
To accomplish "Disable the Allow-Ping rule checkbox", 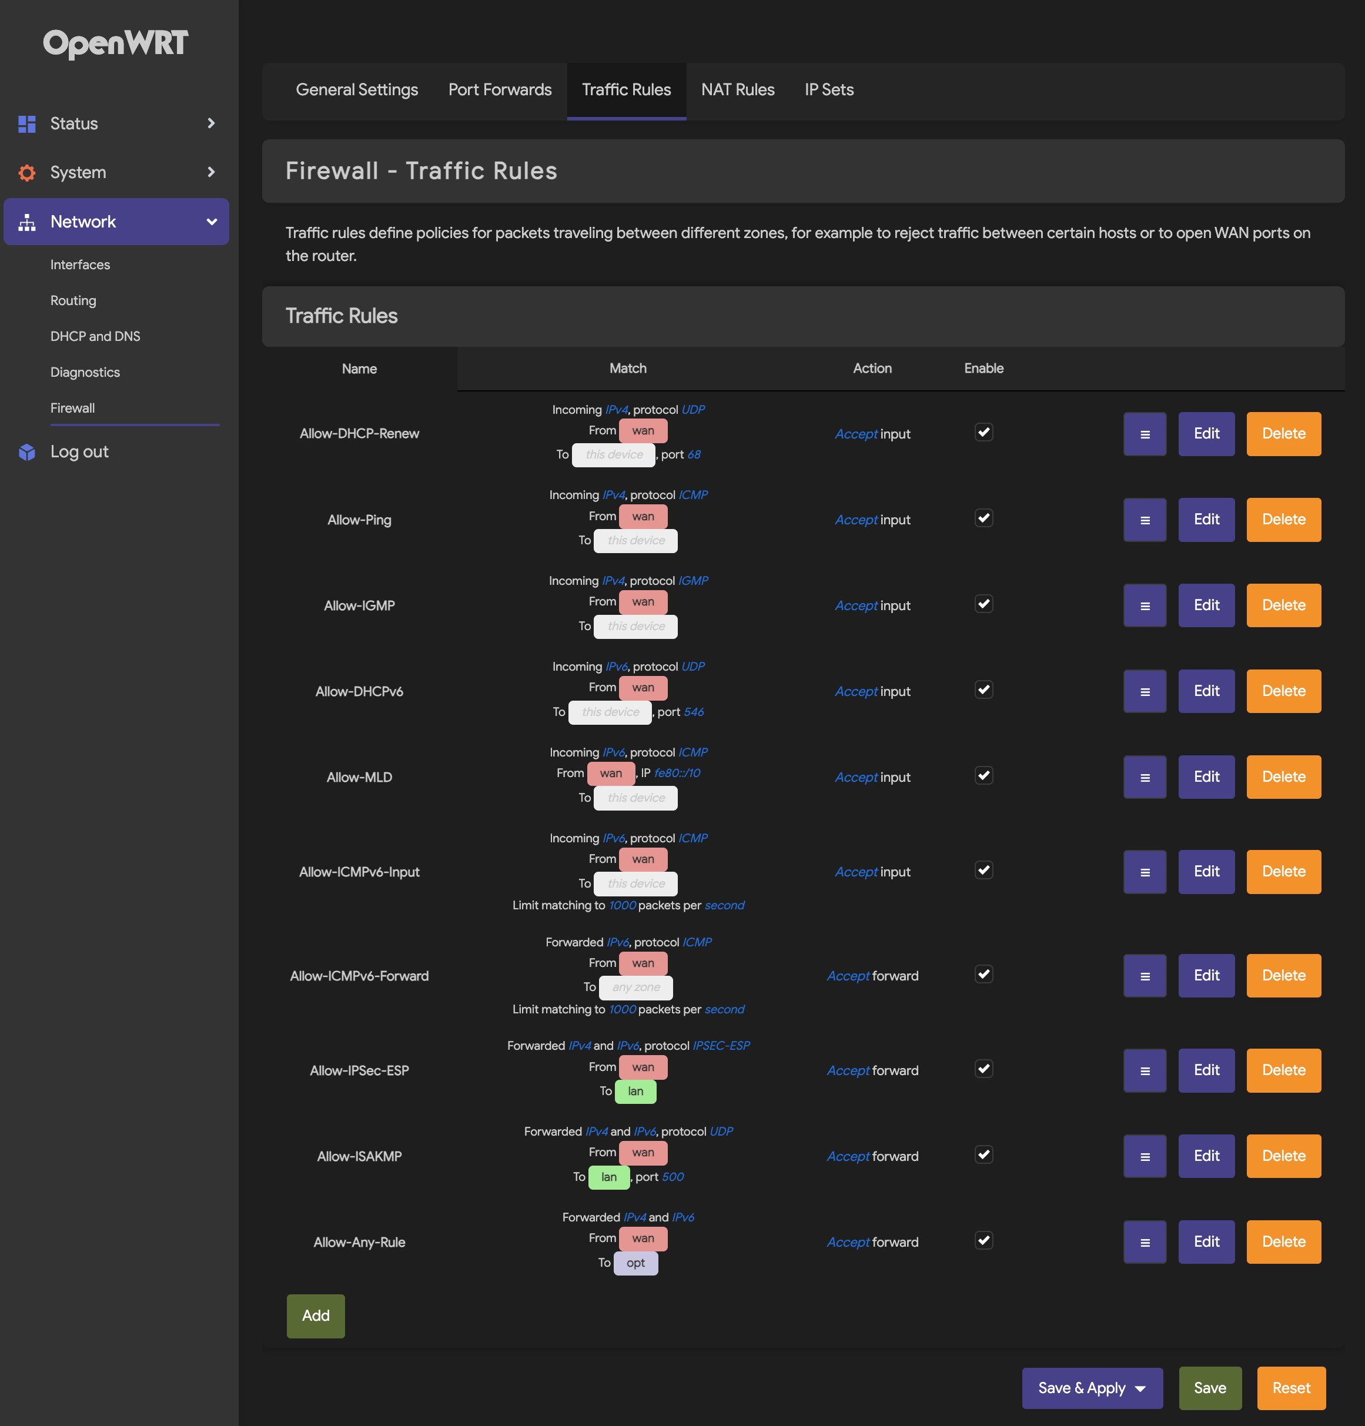I will click(x=983, y=518).
